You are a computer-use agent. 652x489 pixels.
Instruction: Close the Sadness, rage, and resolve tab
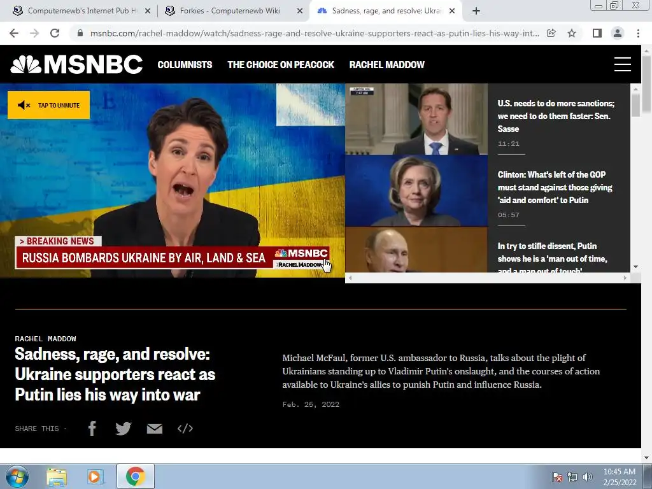click(x=452, y=11)
